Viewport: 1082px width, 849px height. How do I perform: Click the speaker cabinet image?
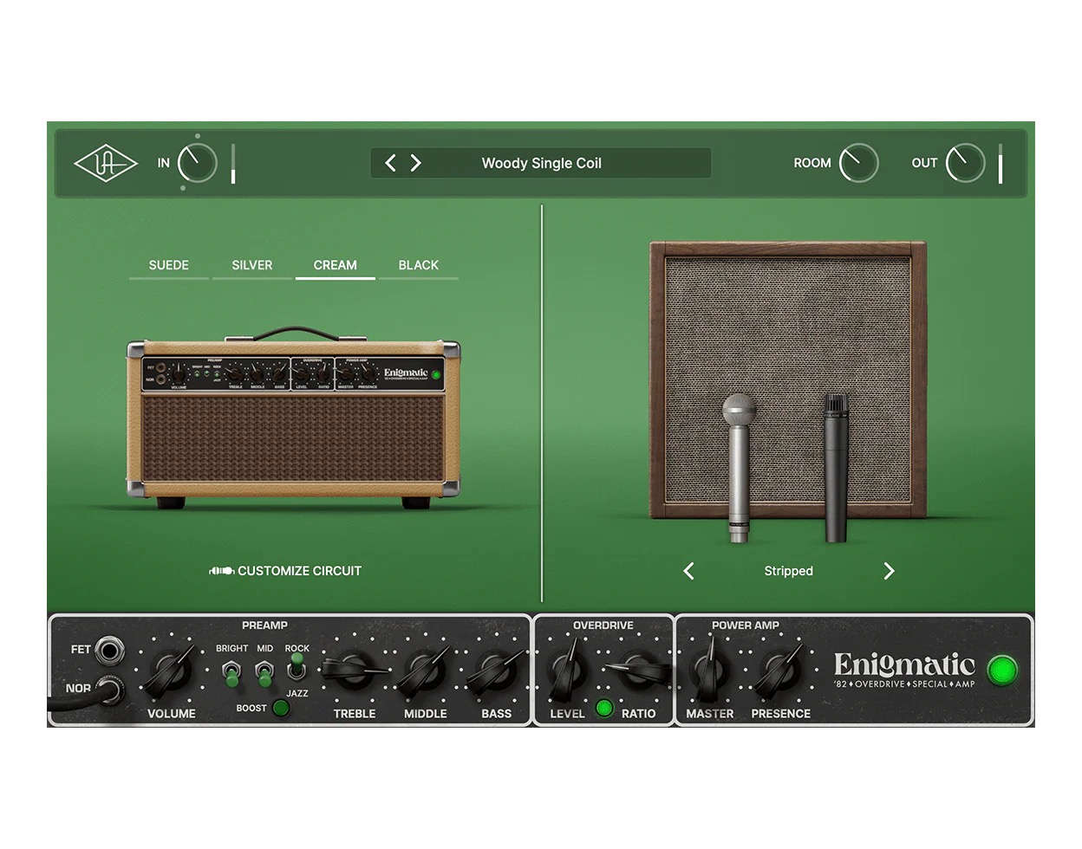(787, 379)
